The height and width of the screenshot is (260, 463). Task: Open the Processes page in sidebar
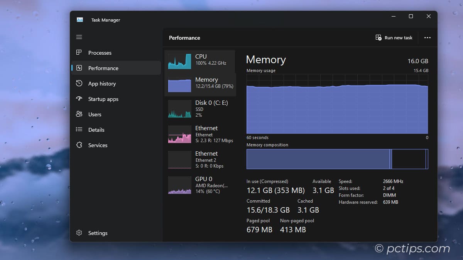(100, 52)
